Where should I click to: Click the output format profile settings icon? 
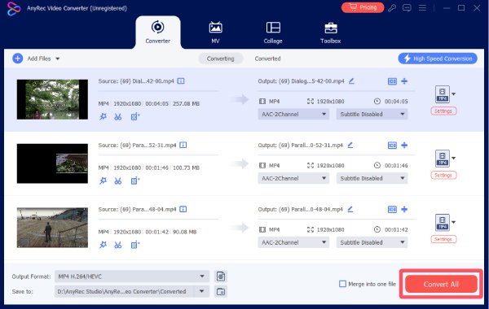click(221, 276)
